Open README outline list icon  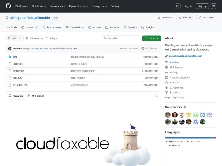156,96
